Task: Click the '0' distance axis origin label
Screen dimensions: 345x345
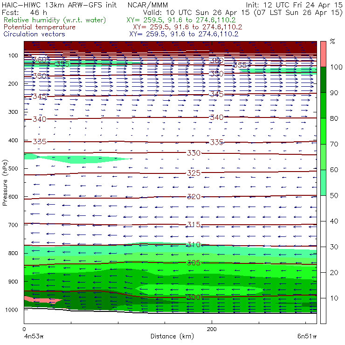Action: click(24, 329)
